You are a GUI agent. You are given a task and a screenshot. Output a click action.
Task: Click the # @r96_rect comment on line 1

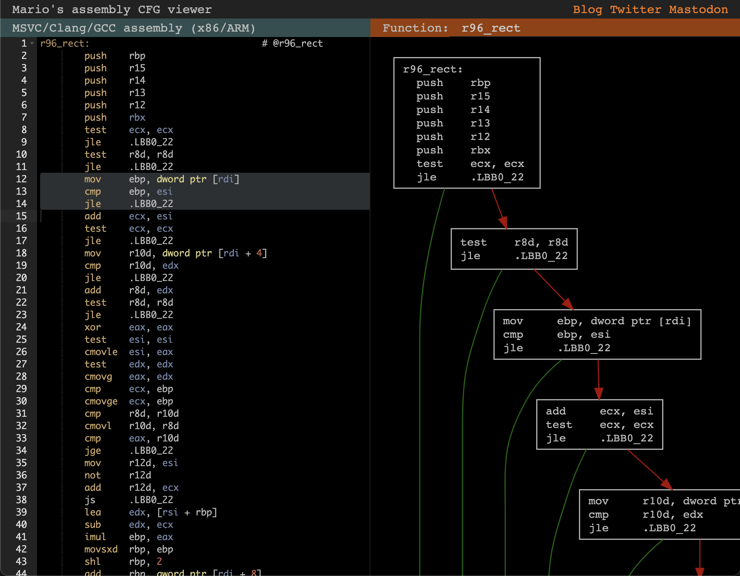292,44
